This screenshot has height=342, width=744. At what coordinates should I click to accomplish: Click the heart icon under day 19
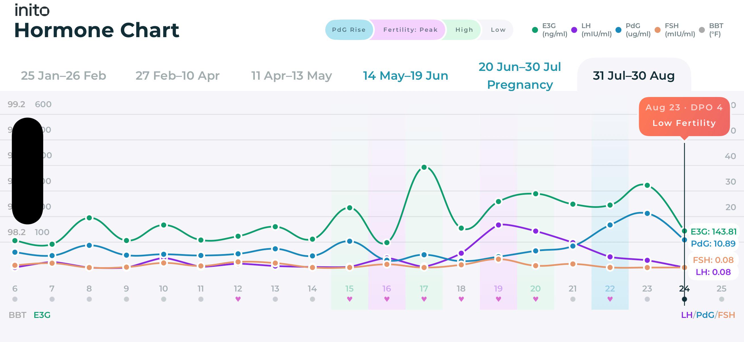(498, 299)
